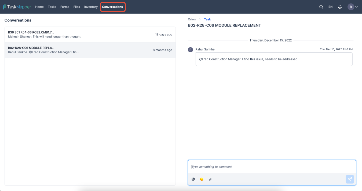Click the 'Thu, Dec 15, 2022 2:46 PM' timestamp
This screenshot has width=362, height=191.
point(336,49)
